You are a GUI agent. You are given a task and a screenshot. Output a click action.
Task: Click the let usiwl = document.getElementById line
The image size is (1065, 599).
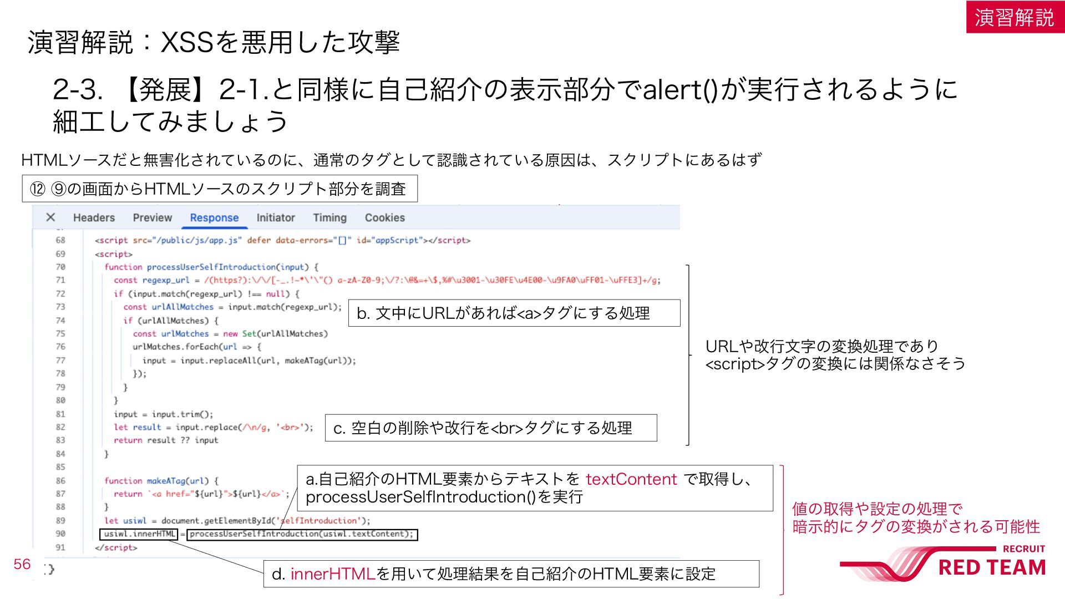point(237,521)
